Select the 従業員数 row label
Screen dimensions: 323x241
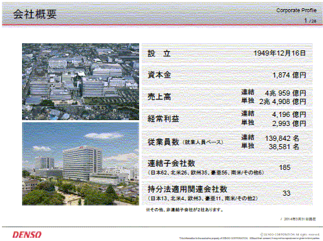pyautogui.click(x=163, y=141)
